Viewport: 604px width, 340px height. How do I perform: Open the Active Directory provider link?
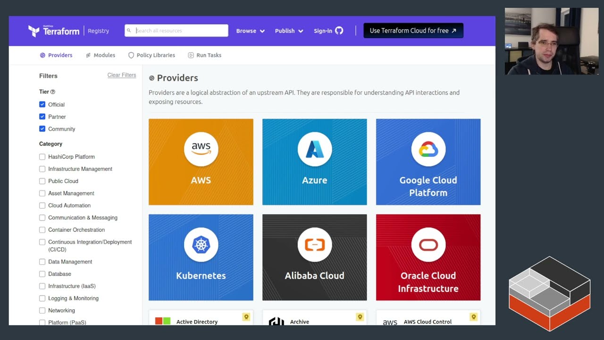tap(197, 322)
